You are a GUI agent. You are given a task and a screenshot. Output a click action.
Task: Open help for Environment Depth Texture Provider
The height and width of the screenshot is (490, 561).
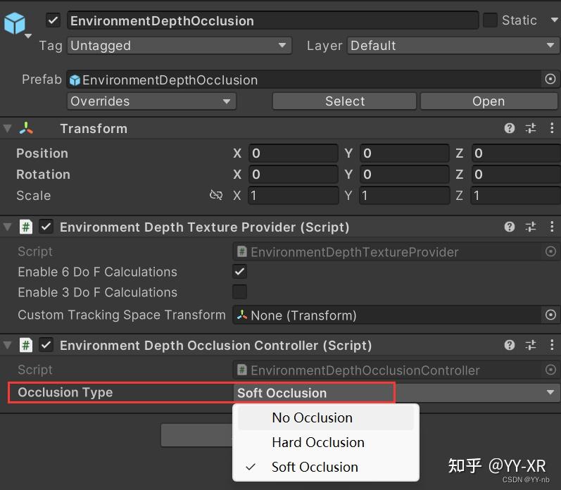point(510,227)
